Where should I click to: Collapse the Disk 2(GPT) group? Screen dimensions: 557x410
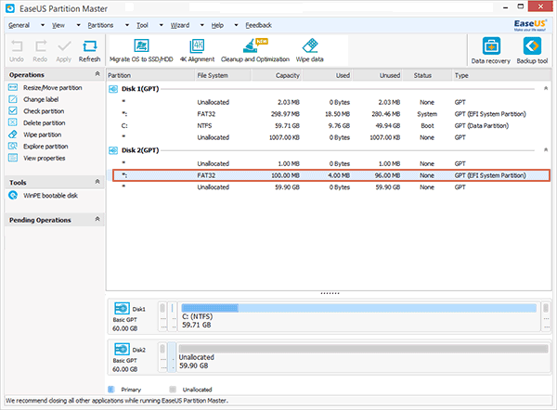(x=546, y=149)
